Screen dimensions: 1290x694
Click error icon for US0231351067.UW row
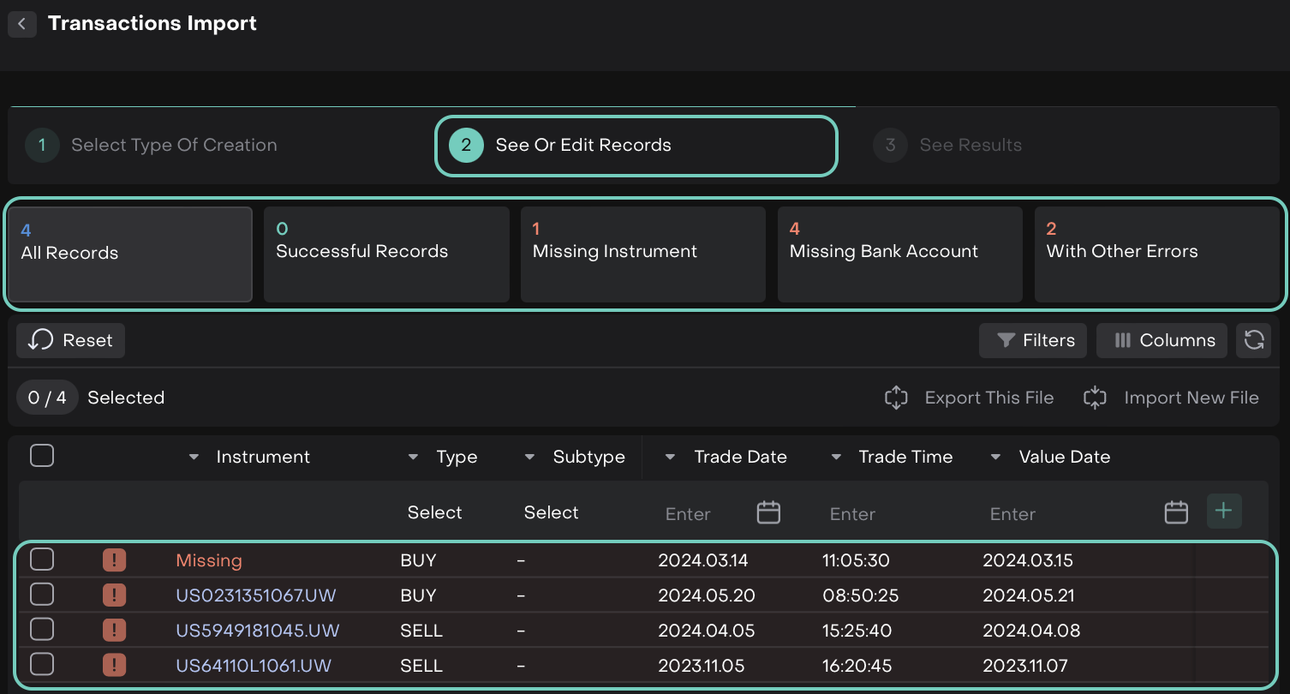click(x=114, y=595)
